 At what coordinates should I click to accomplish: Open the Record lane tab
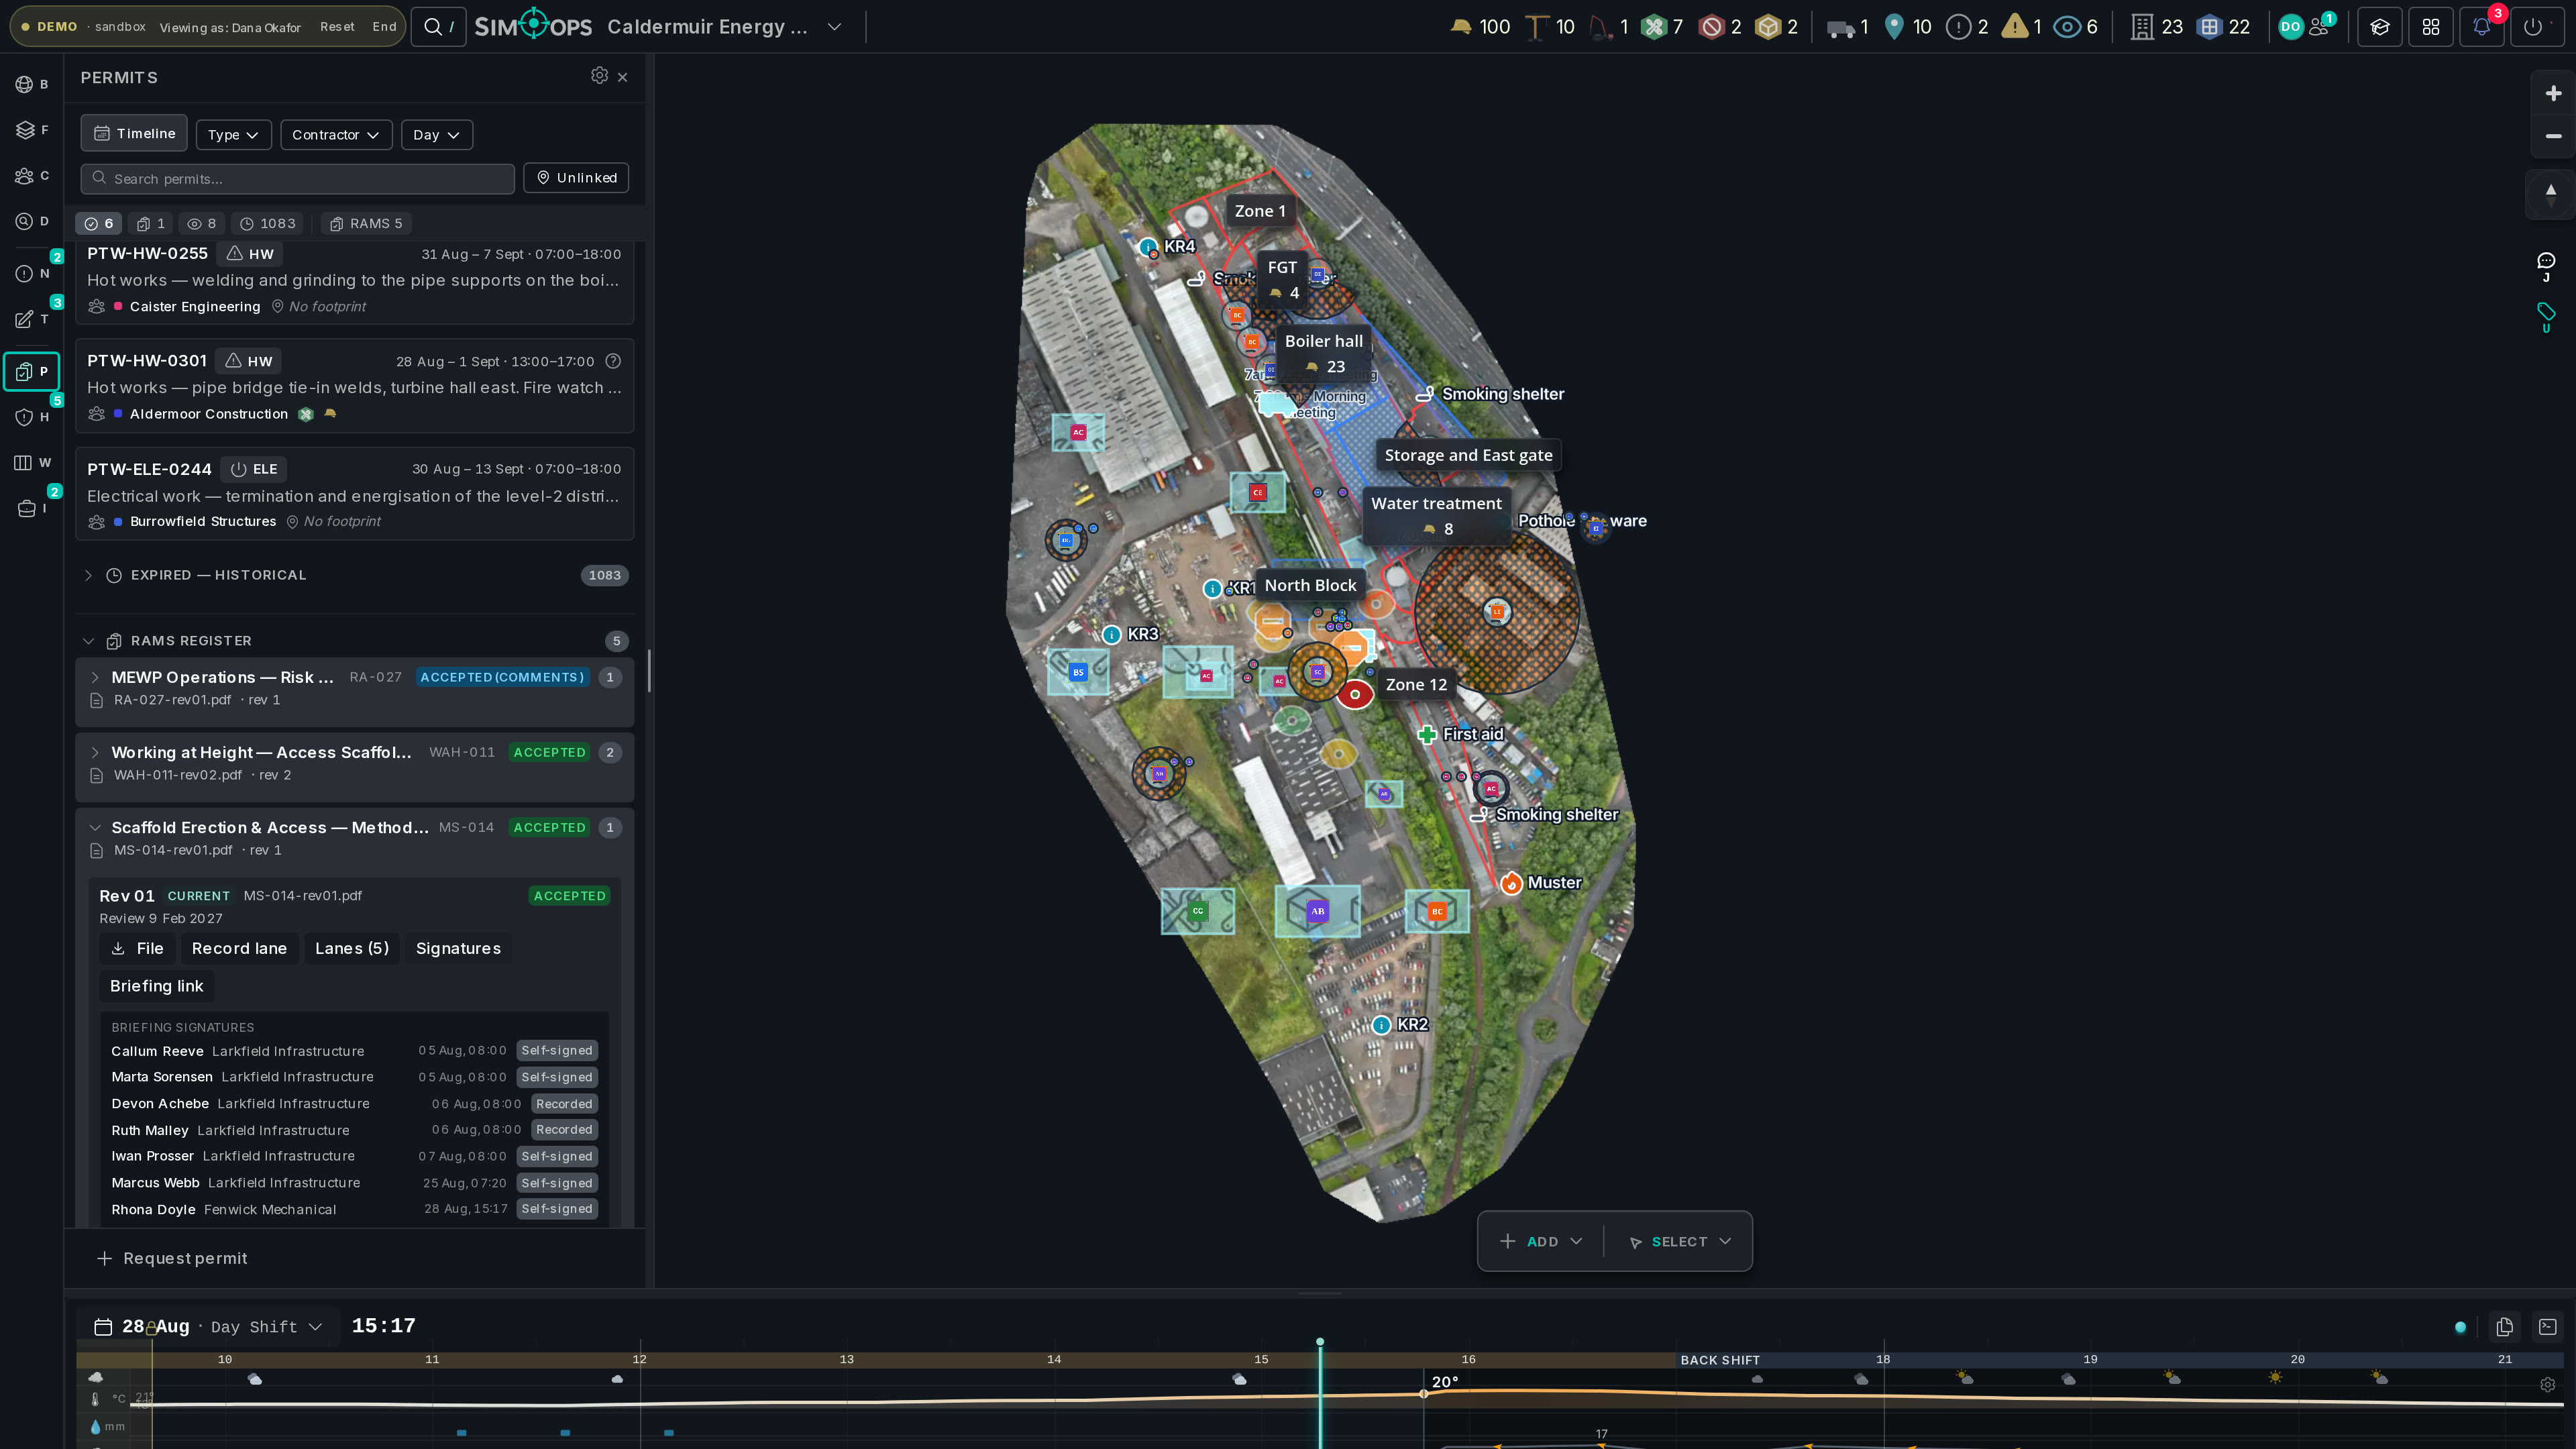239,948
